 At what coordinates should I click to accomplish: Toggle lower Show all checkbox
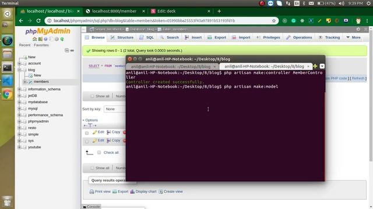click(92, 168)
